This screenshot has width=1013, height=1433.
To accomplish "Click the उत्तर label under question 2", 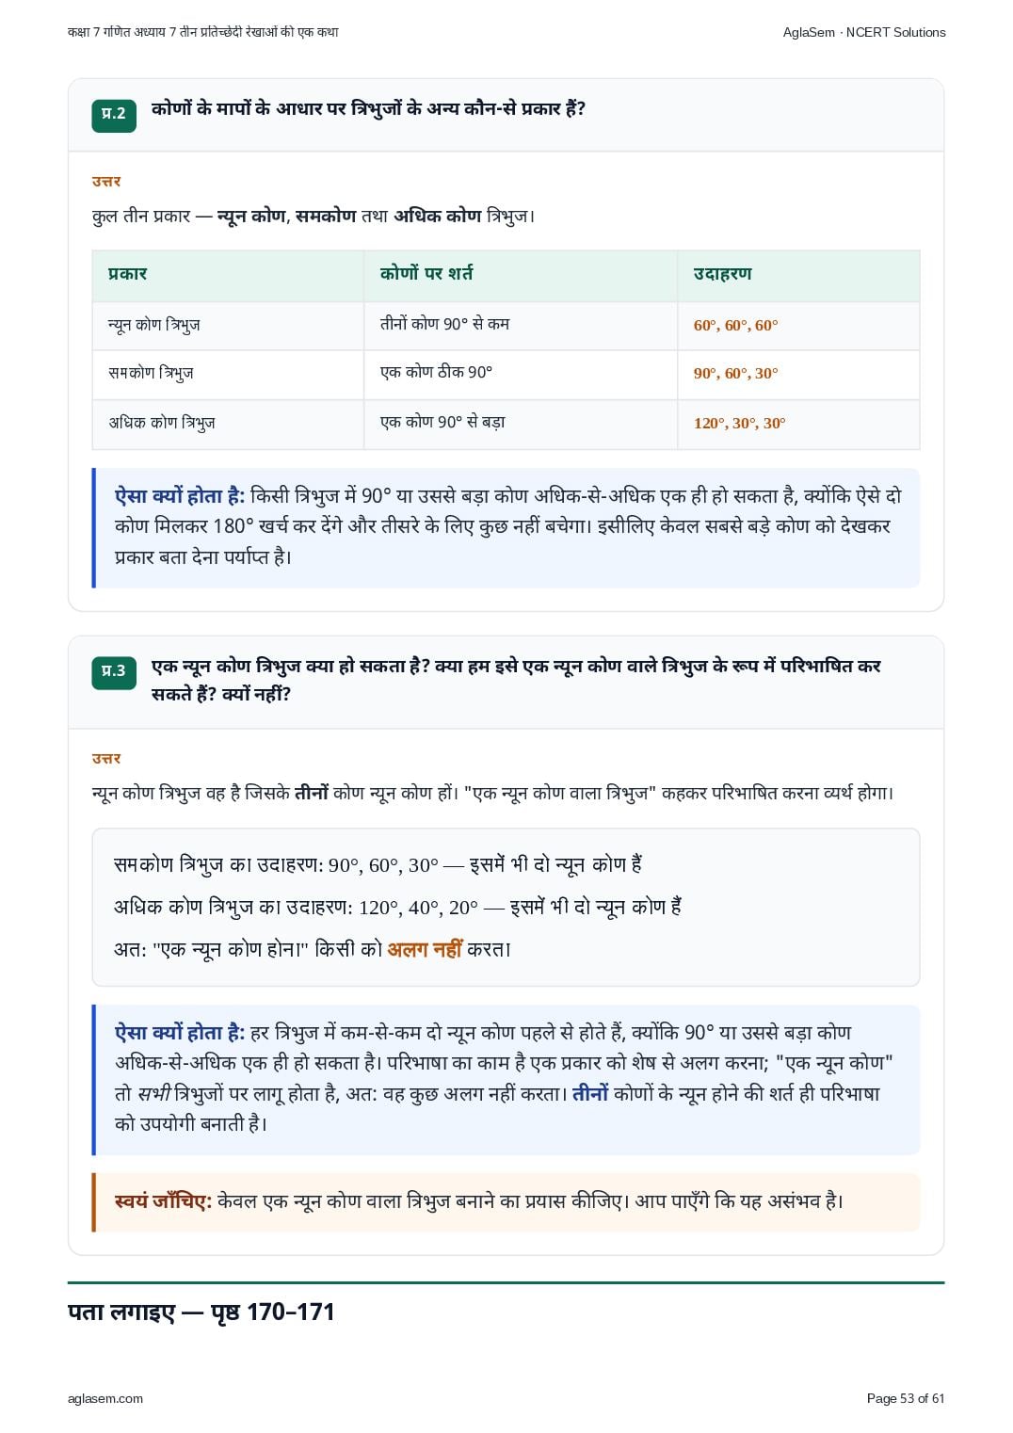I will [106, 182].
